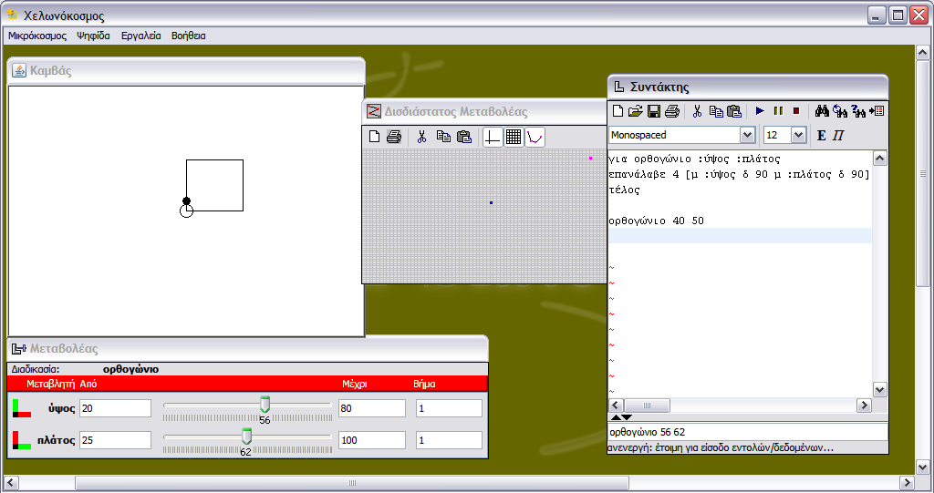The width and height of the screenshot is (934, 493).
Task: Toggle italic text with the Π button
Action: pos(838,136)
